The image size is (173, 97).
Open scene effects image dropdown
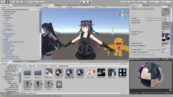71,7
